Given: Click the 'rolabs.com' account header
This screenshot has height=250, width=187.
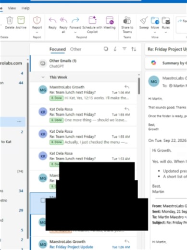Looking at the screenshot, I should [x=11, y=63].
